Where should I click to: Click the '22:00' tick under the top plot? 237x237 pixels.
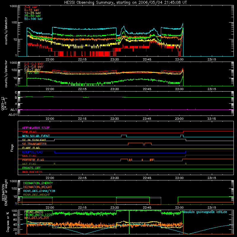point(50,60)
